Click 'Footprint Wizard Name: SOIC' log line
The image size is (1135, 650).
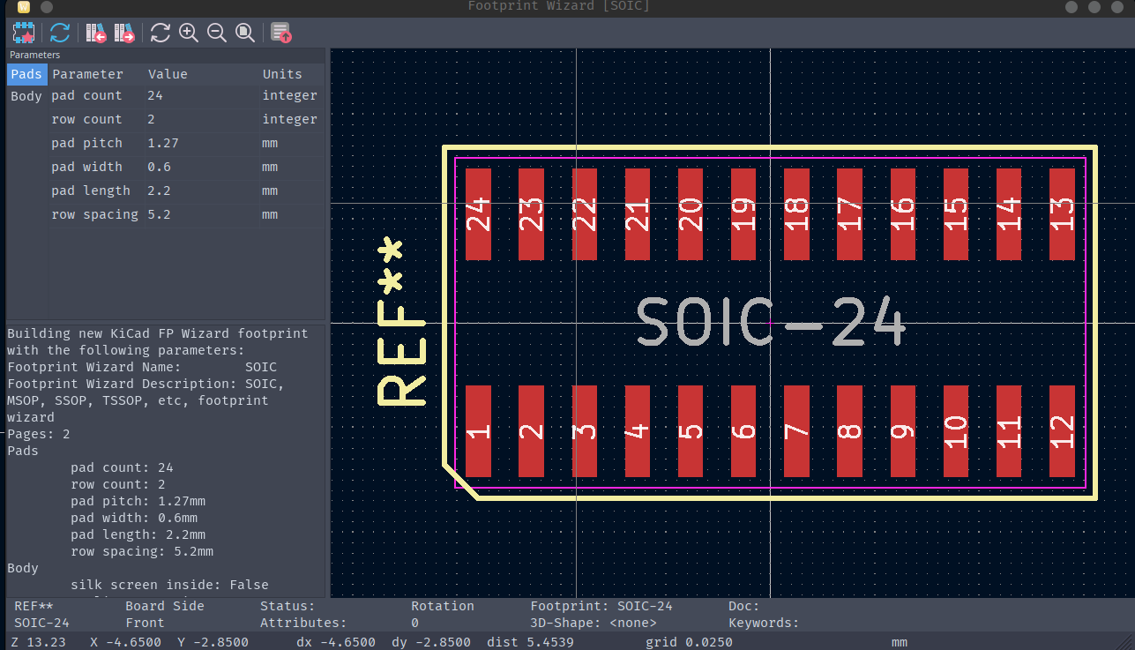[x=142, y=367]
